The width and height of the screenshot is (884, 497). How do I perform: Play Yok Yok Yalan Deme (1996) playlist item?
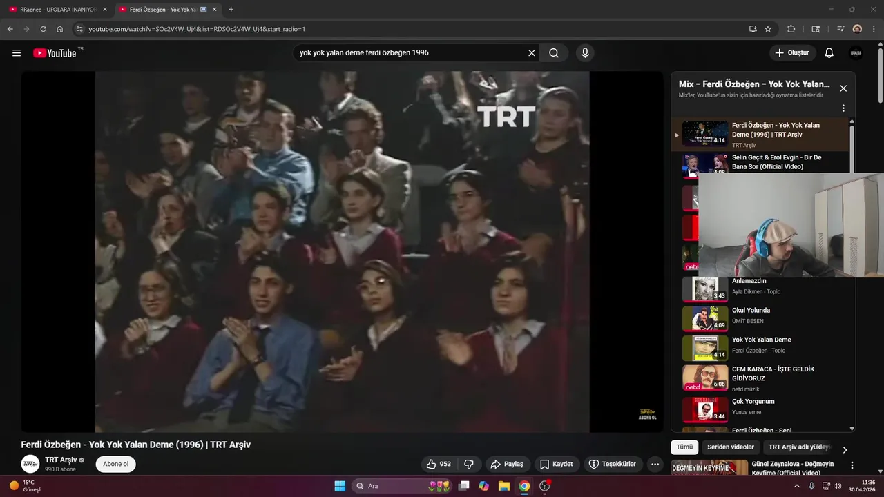(x=760, y=134)
